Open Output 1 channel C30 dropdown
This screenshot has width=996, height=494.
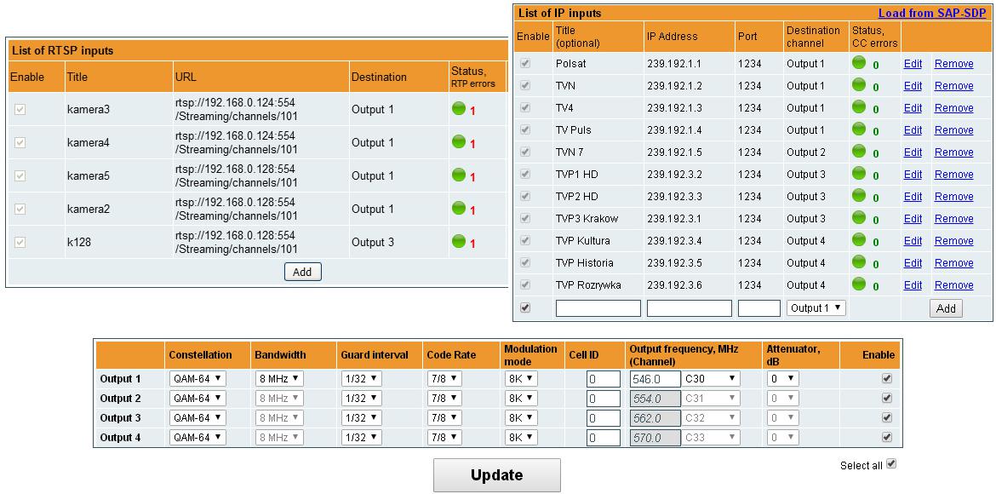[710, 378]
